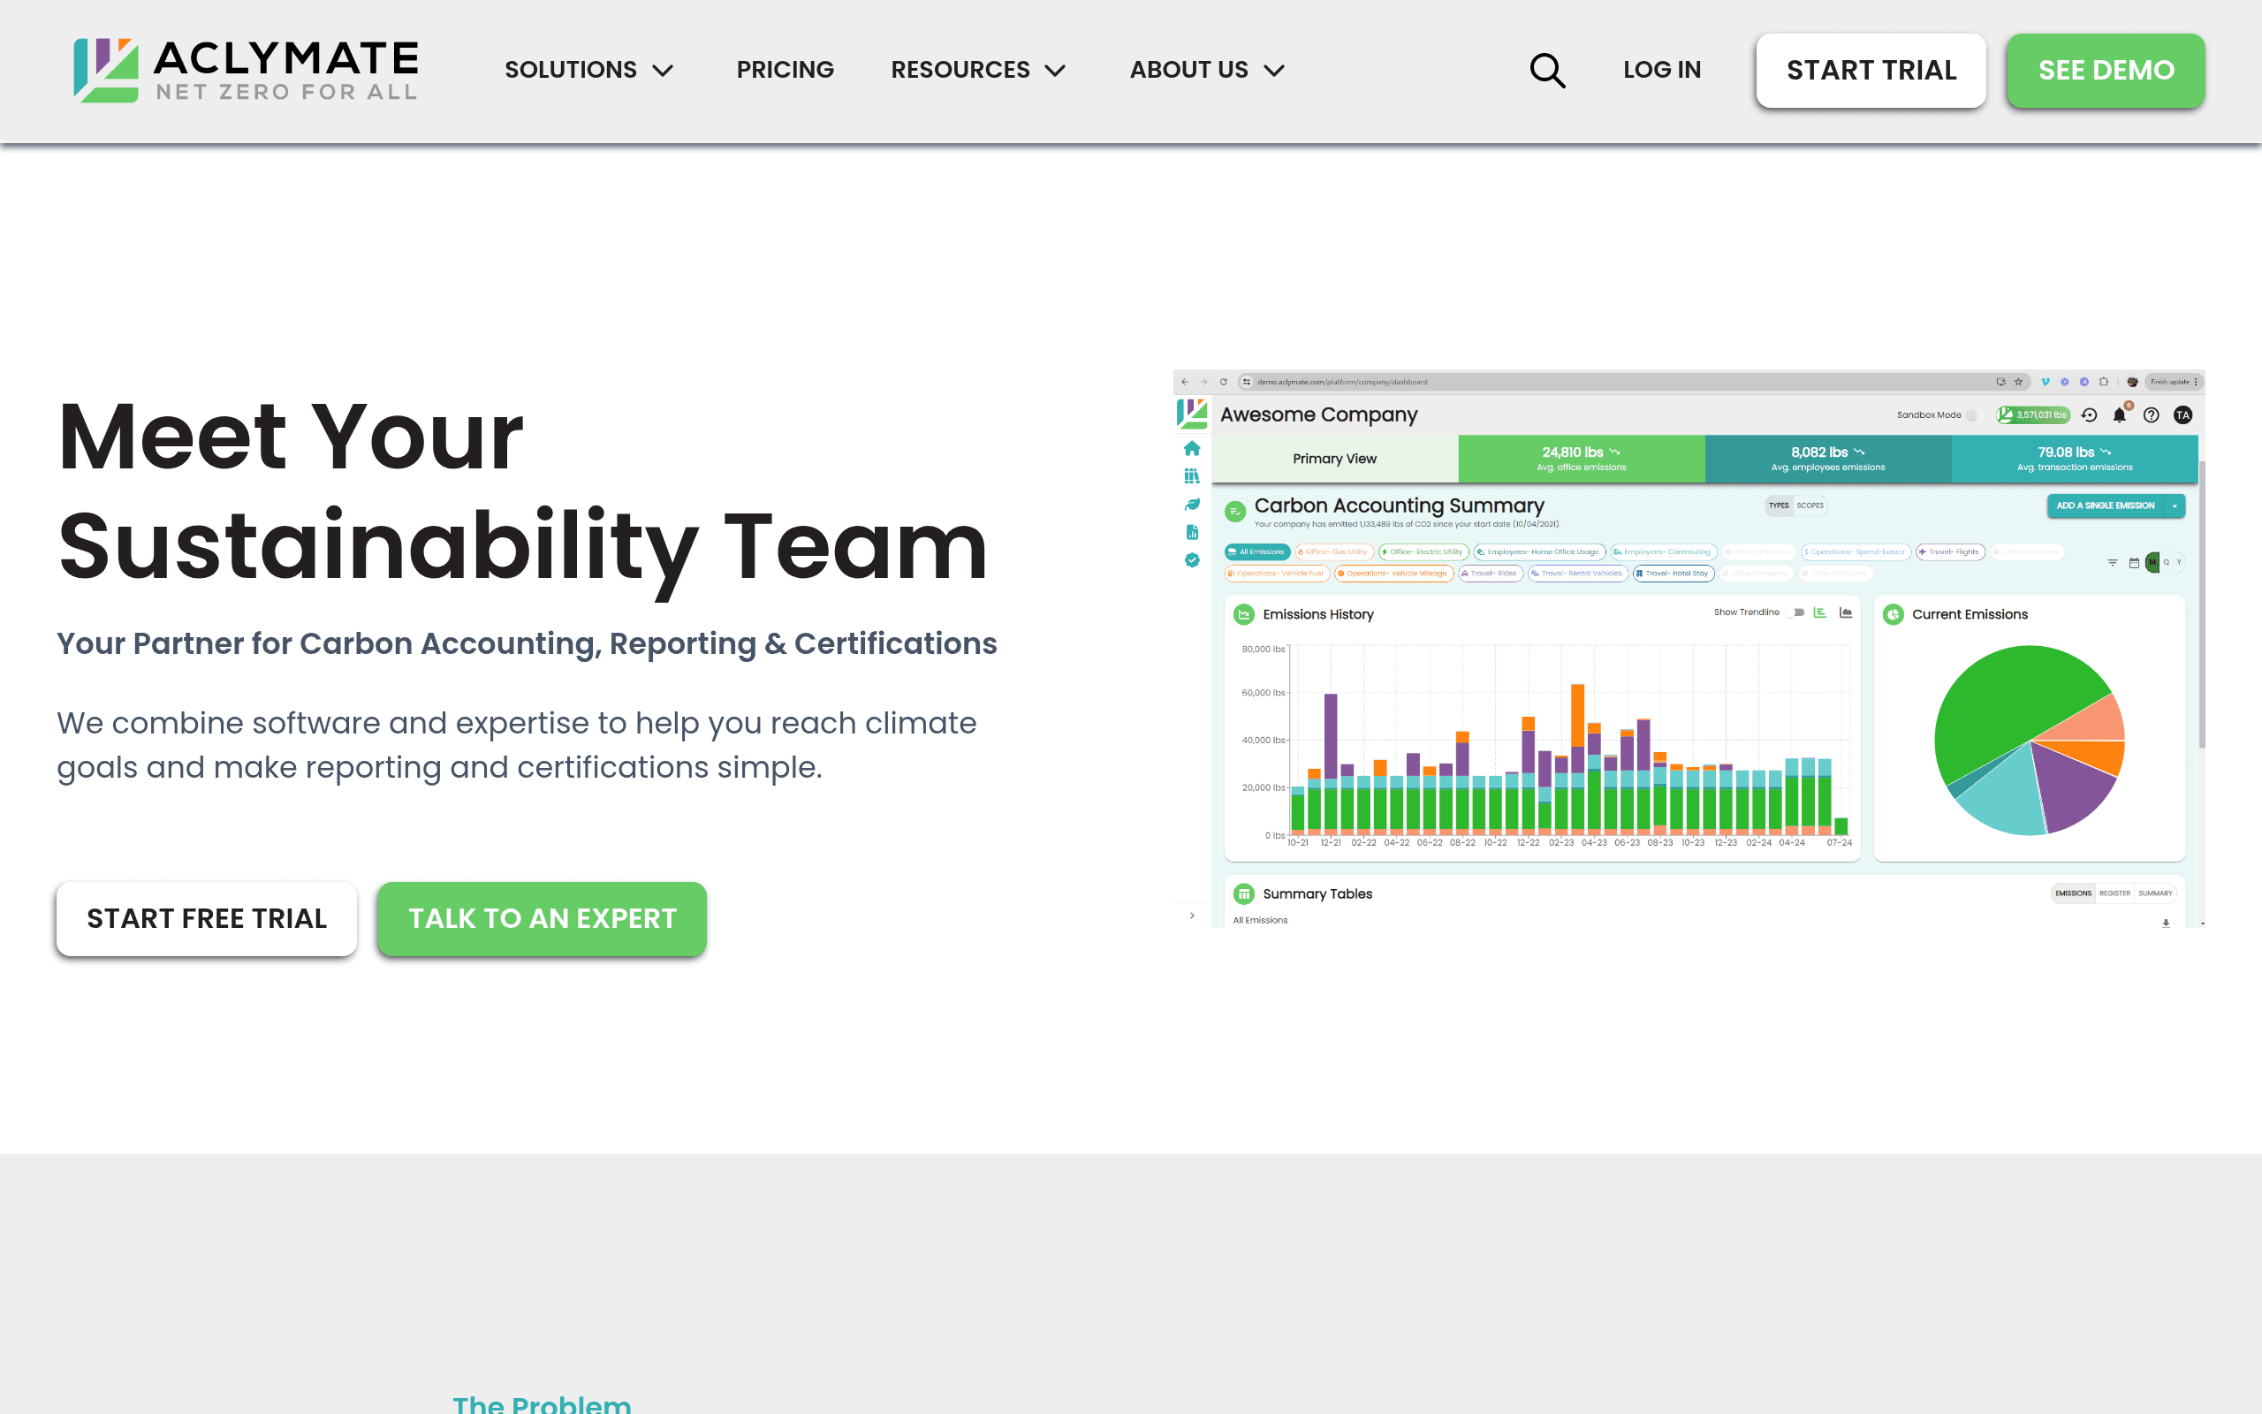Screen dimensions: 2262x1414
Task: Open the Solutions navigation item
Action: click(x=570, y=70)
